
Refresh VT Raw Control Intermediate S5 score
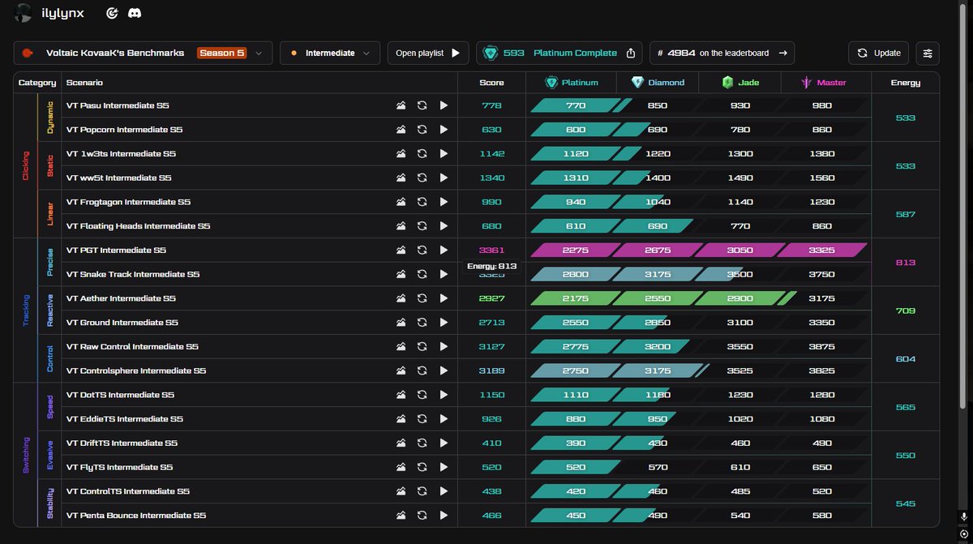[x=422, y=346]
